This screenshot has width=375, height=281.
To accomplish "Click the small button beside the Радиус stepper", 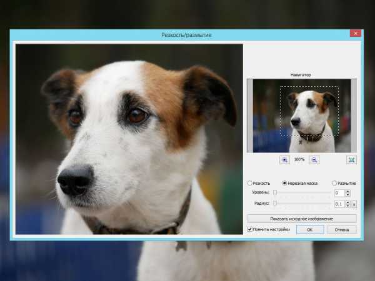I will click(x=354, y=204).
